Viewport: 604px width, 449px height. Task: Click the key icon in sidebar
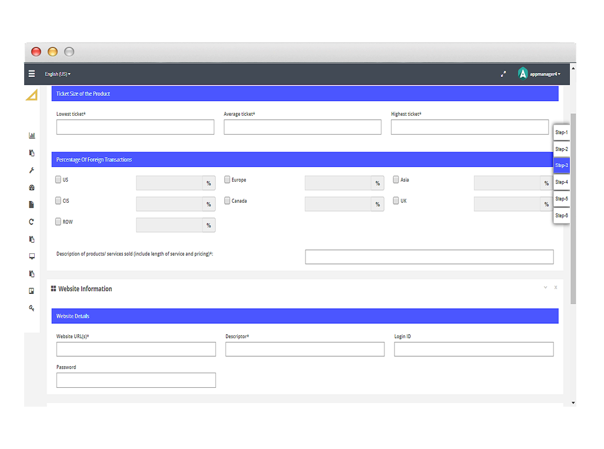point(31,307)
